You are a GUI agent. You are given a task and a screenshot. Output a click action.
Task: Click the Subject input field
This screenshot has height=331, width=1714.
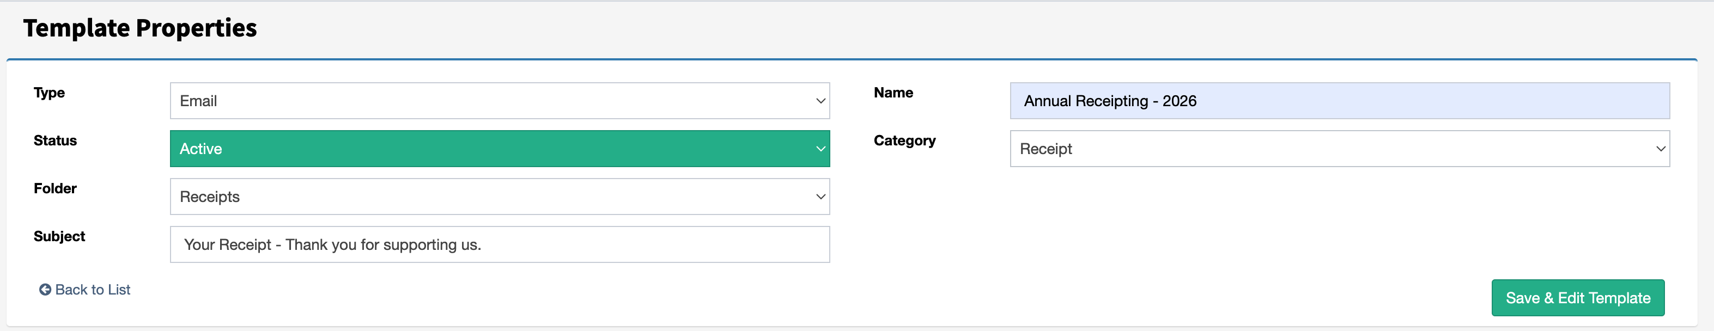pos(500,244)
